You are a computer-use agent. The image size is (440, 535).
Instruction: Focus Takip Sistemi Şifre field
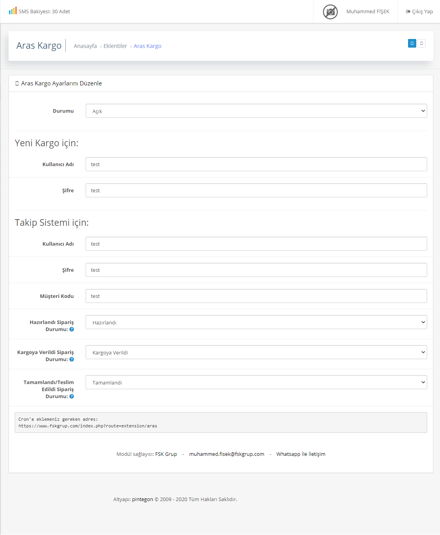pyautogui.click(x=256, y=270)
